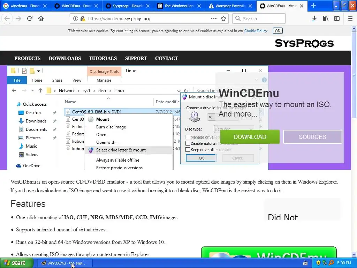Bookmark this page with the star icon

pyautogui.click(x=223, y=19)
